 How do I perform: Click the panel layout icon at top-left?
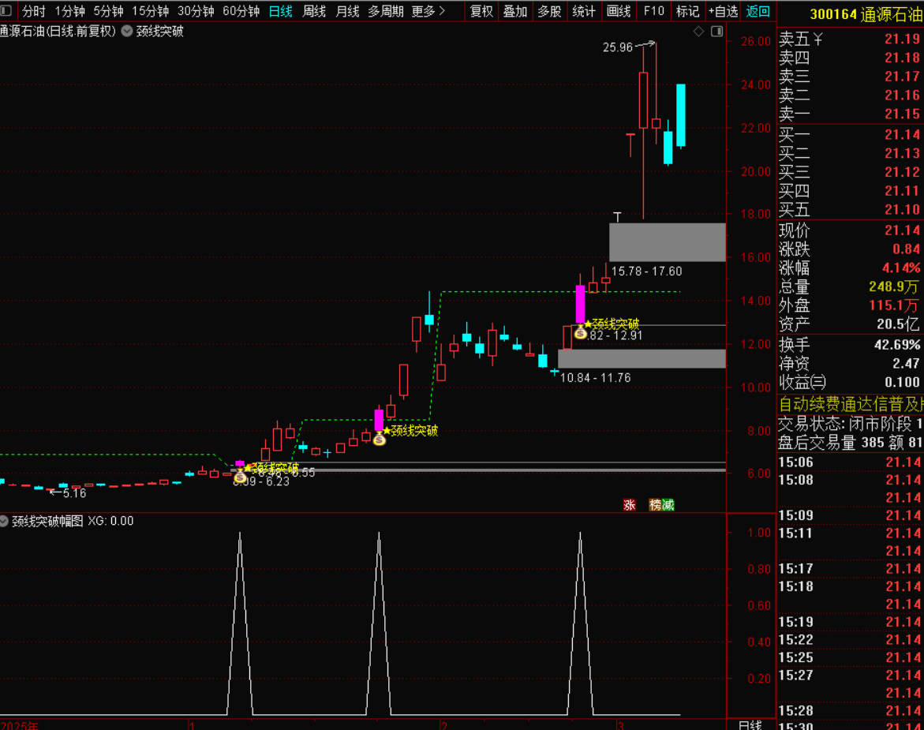coord(6,11)
